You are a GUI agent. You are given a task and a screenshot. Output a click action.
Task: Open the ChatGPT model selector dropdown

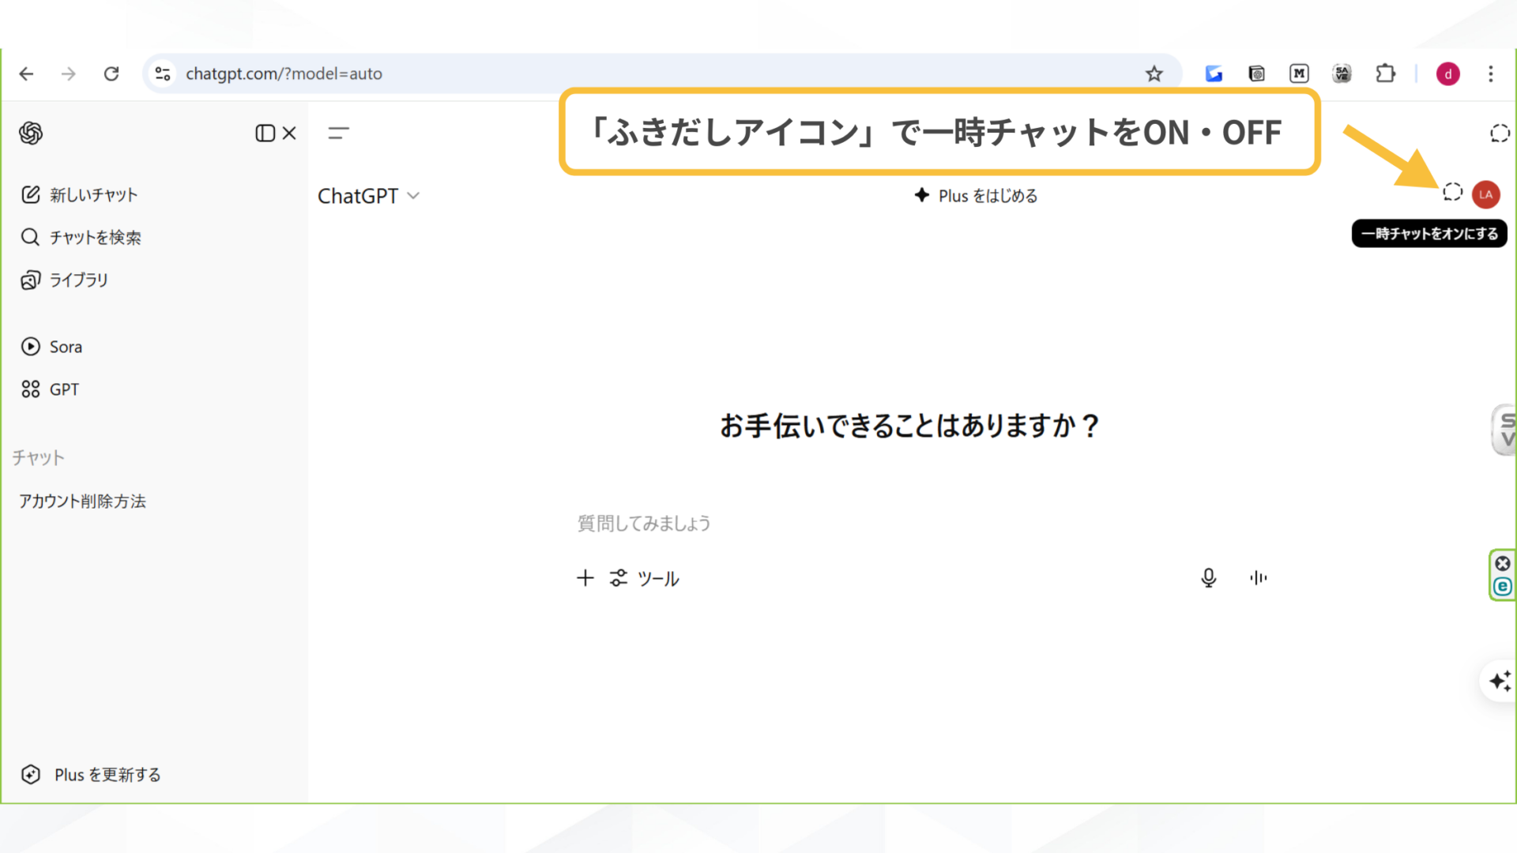click(x=369, y=195)
